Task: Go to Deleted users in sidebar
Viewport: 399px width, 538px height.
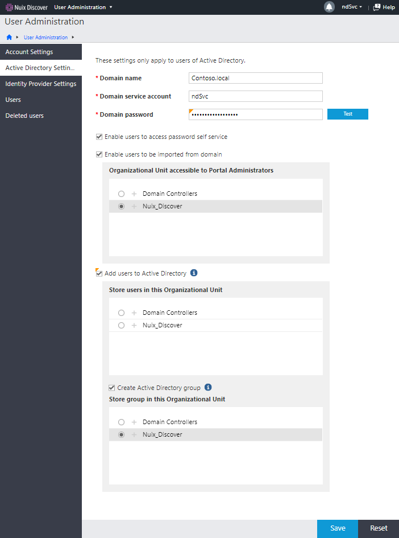Action: 24,116
